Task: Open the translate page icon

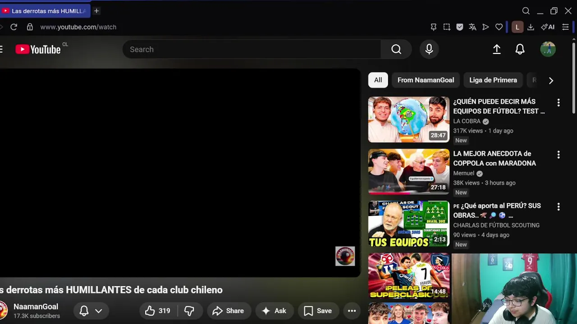Action: coord(472,27)
